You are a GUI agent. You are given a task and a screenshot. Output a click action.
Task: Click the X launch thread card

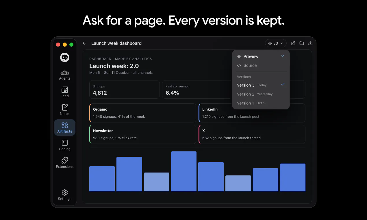point(252,134)
